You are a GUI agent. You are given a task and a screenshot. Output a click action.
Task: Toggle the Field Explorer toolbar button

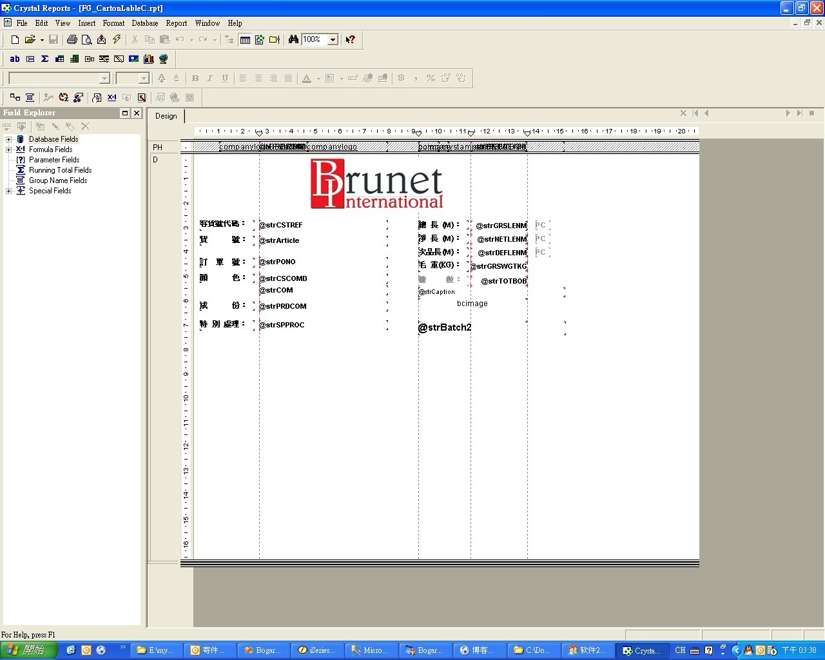tap(245, 39)
